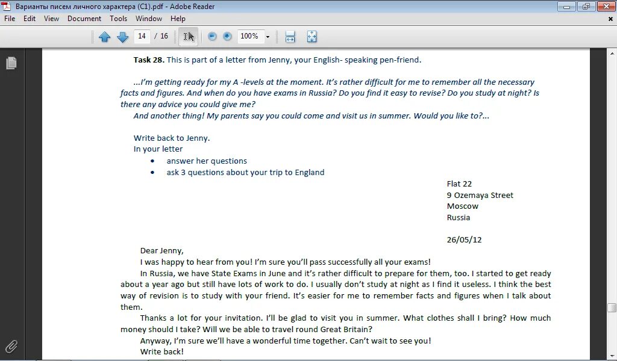Fit page to window width
The height and width of the screenshot is (361, 617).
point(290,37)
